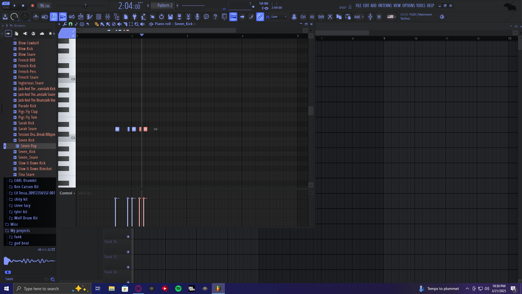The width and height of the screenshot is (522, 294).
Task: Toggle the piano roll snap magnet
Action: [x=70, y=24]
